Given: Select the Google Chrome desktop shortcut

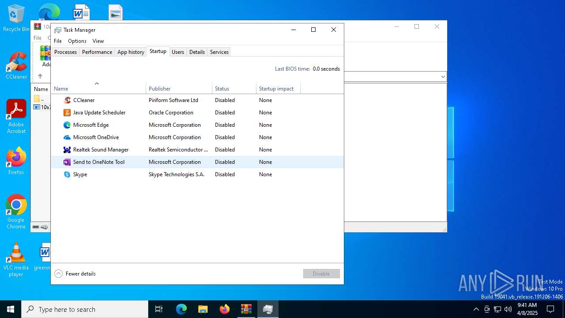Looking at the screenshot, I should (x=16, y=212).
